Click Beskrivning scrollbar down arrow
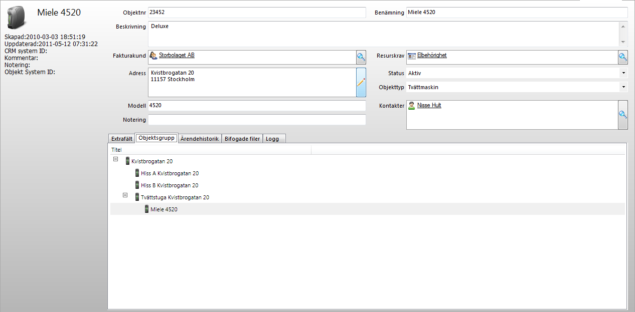The height and width of the screenshot is (312, 635). [x=623, y=42]
